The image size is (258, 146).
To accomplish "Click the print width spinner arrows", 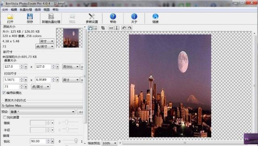I will (x=22, y=80).
